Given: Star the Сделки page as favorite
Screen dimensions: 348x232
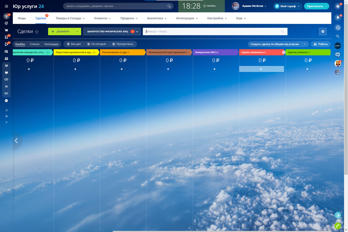Looking at the screenshot, I should pyautogui.click(x=37, y=32).
